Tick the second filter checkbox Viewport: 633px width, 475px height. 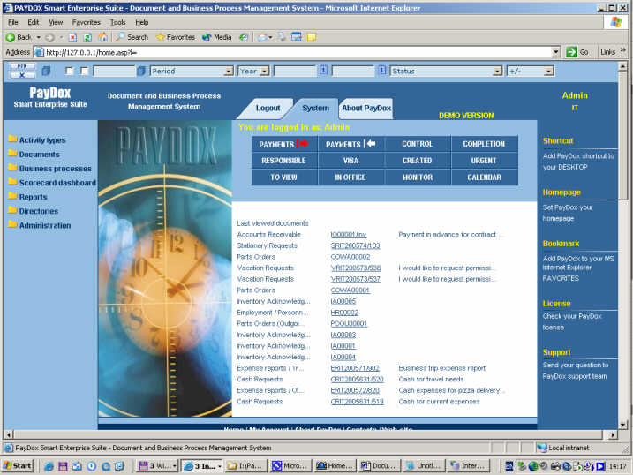(85, 71)
